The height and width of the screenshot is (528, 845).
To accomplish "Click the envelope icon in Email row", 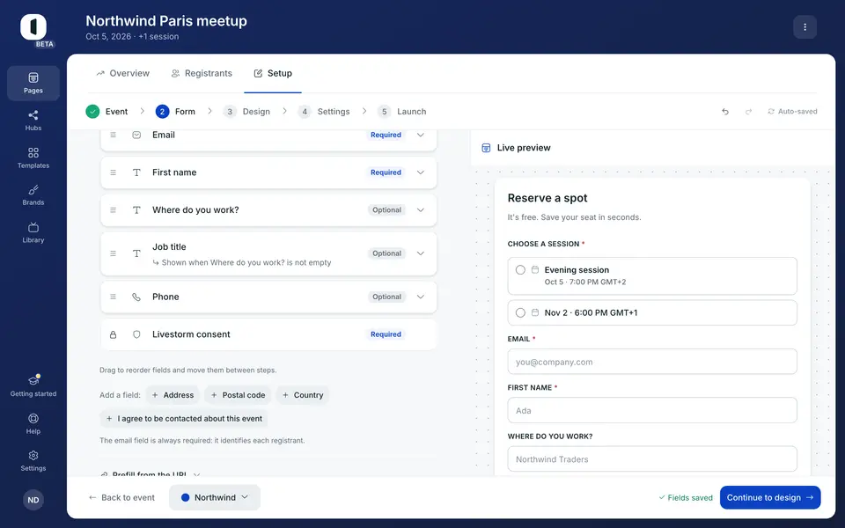I will click(x=136, y=135).
